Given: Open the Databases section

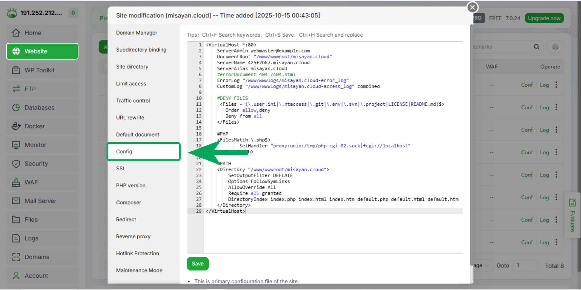Looking at the screenshot, I should pyautogui.click(x=39, y=108).
